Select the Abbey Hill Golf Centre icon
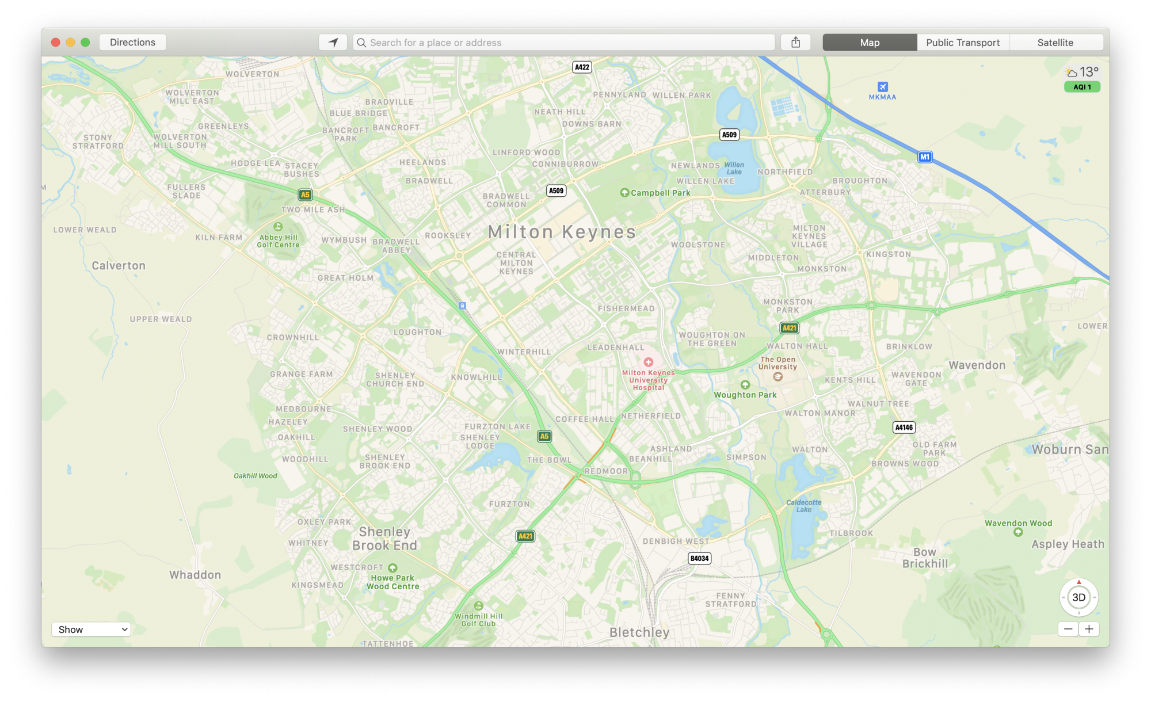 [x=278, y=227]
